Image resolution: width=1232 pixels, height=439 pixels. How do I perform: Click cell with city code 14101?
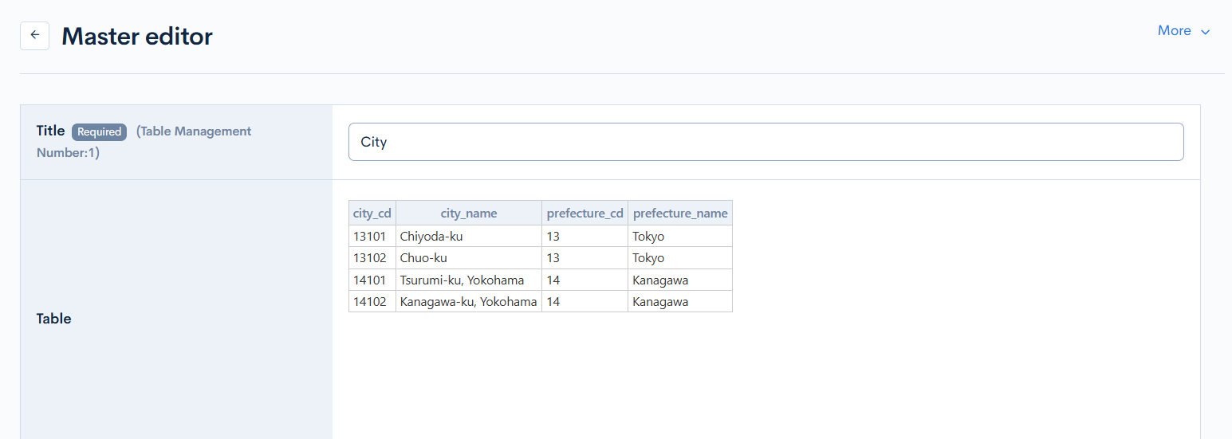[x=372, y=280]
